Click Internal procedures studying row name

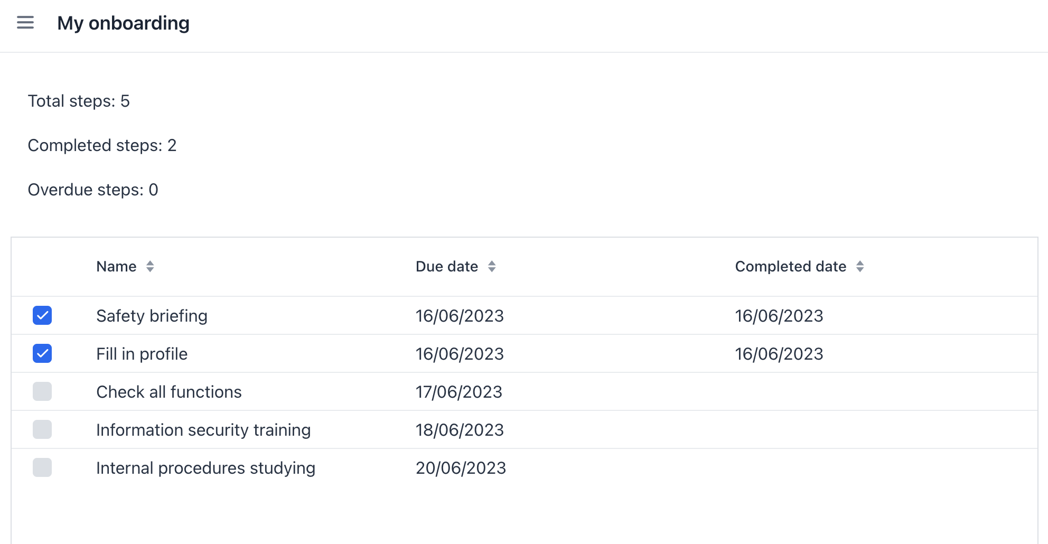click(205, 468)
